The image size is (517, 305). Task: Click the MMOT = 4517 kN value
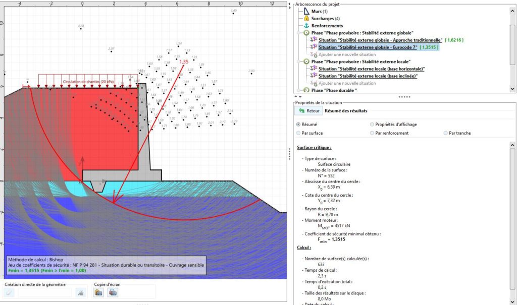click(334, 226)
